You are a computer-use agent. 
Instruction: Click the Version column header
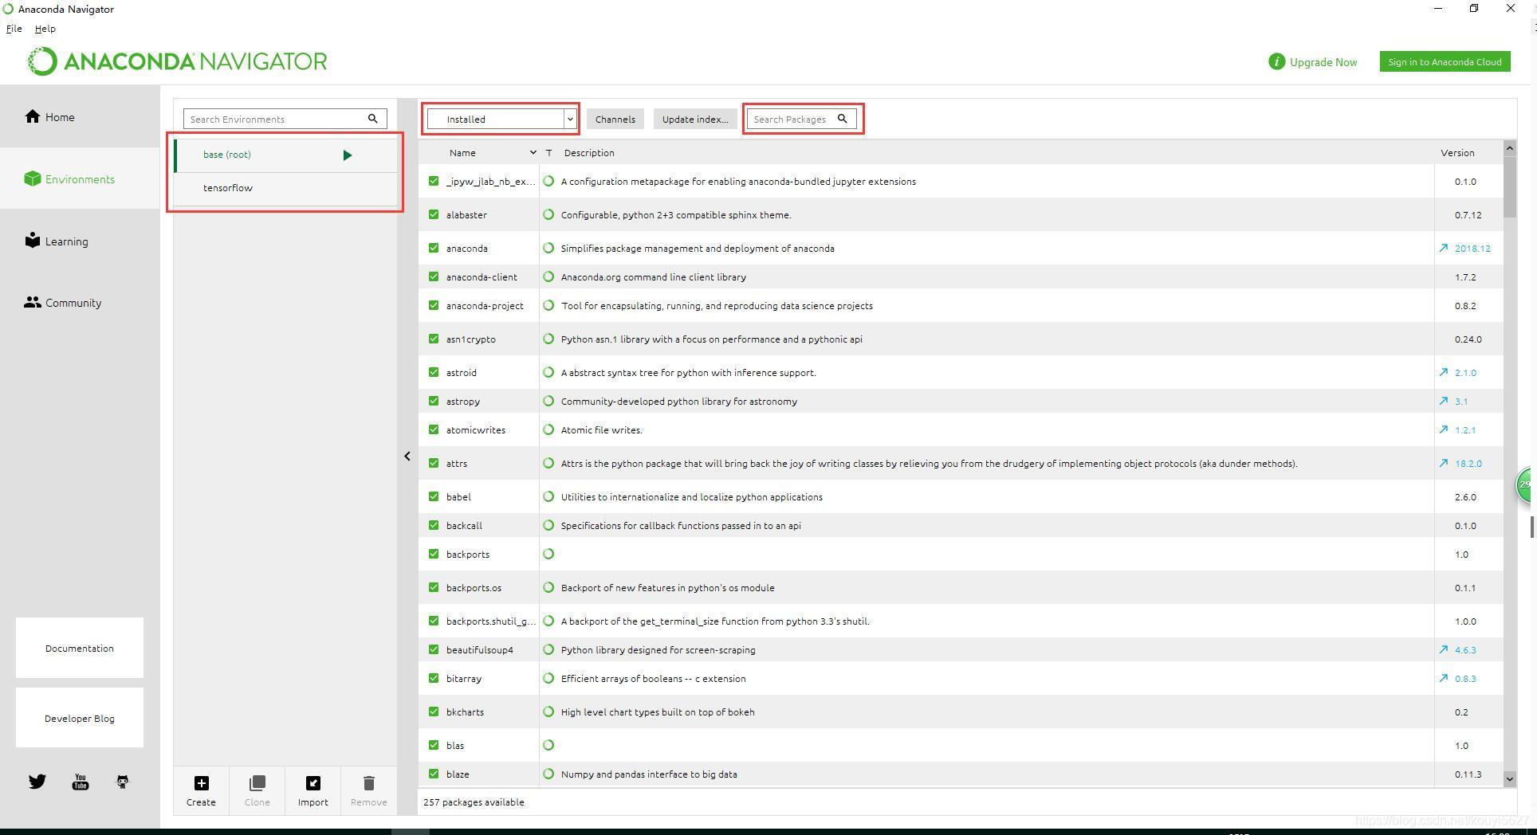coord(1457,153)
